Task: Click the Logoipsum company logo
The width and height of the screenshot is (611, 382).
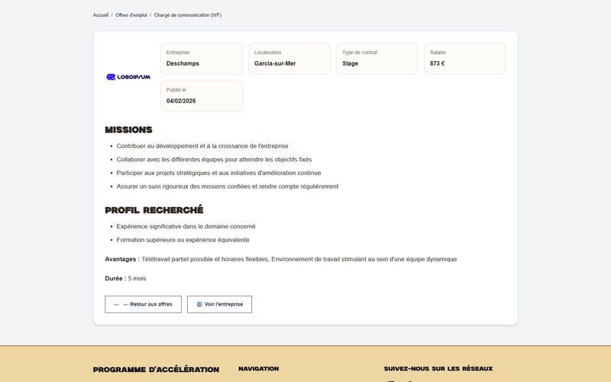Action: tap(128, 77)
